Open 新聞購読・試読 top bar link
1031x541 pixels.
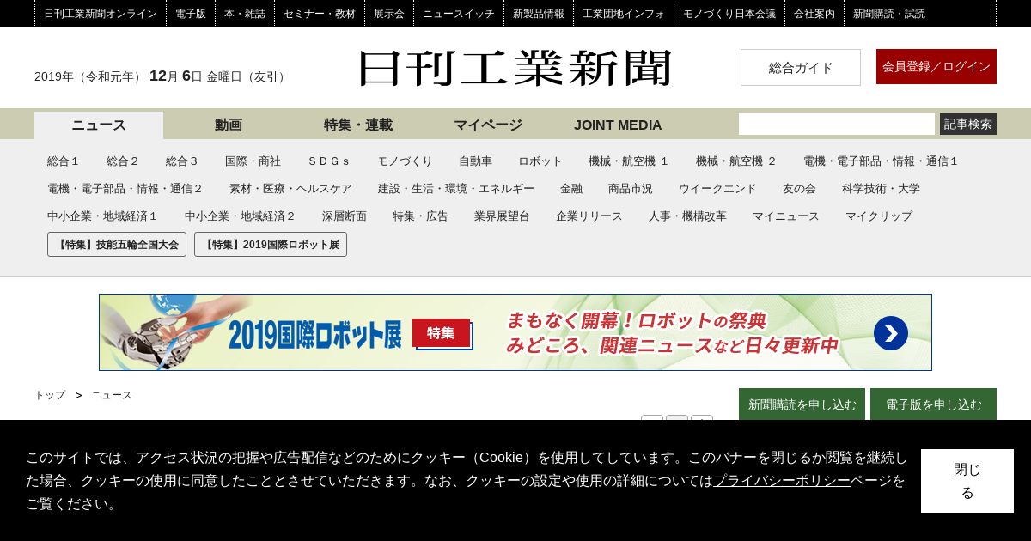889,14
